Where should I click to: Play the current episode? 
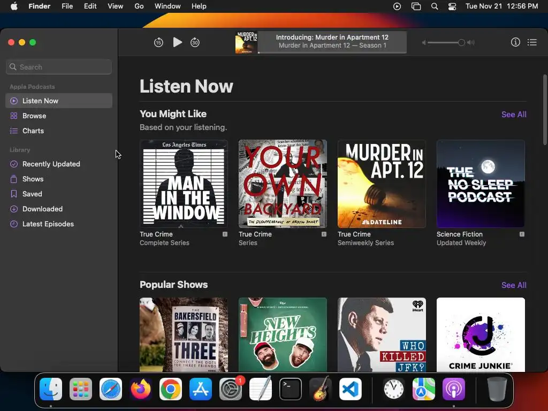(177, 42)
